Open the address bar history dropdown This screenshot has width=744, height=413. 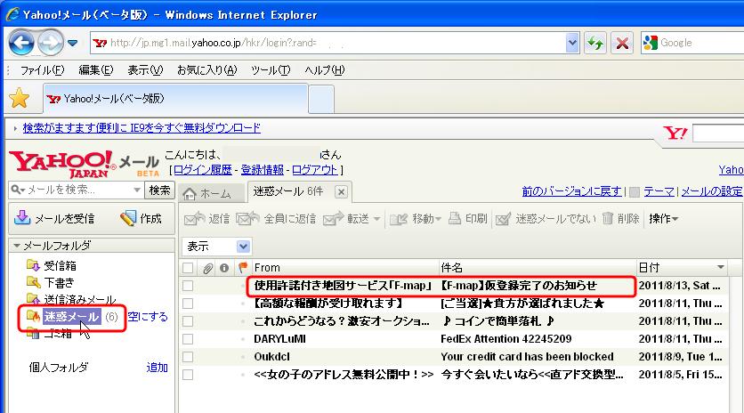click(x=572, y=44)
